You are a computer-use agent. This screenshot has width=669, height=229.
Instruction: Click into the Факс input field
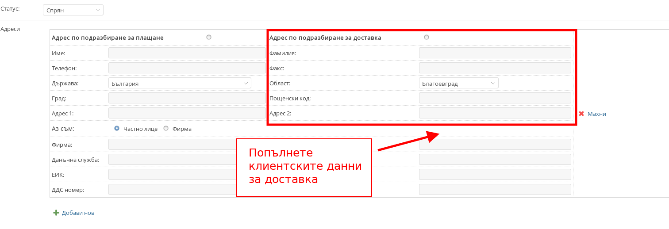click(495, 68)
